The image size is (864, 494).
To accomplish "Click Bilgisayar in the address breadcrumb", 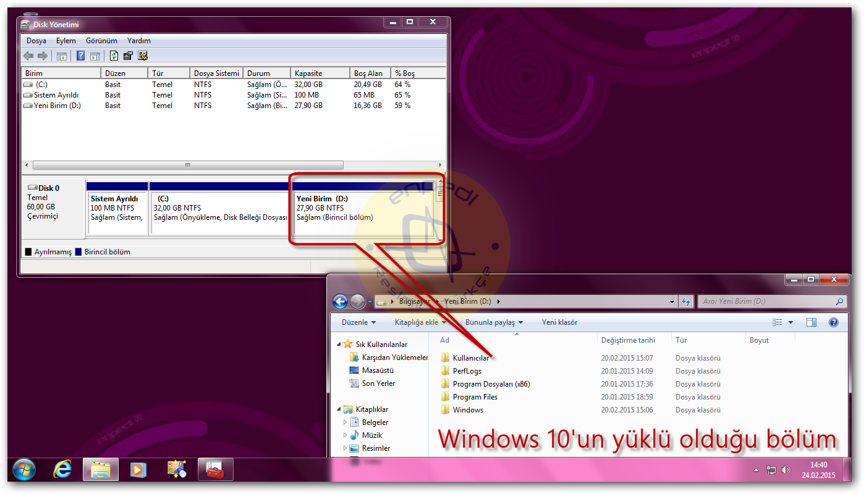I will [x=415, y=302].
